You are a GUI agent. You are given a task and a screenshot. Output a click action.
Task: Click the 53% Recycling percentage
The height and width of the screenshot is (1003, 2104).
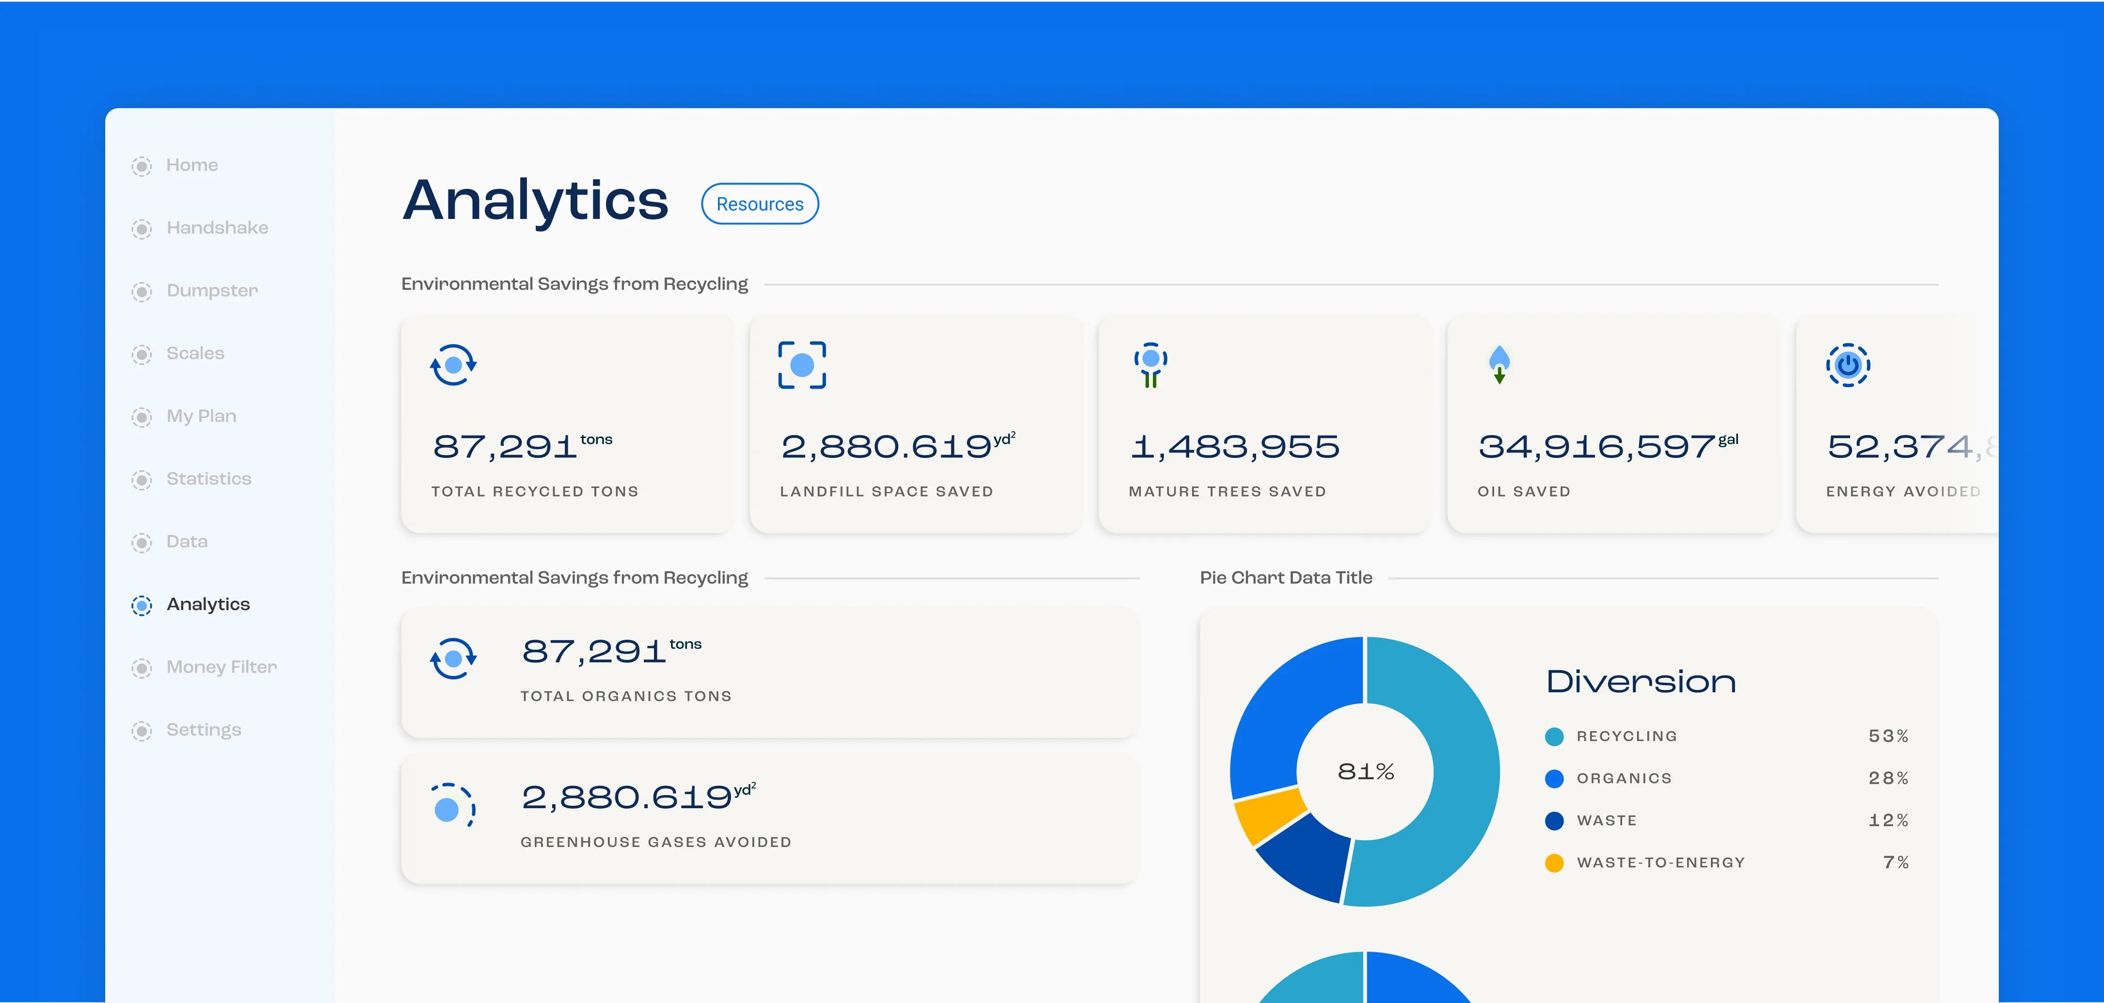coord(1888,736)
